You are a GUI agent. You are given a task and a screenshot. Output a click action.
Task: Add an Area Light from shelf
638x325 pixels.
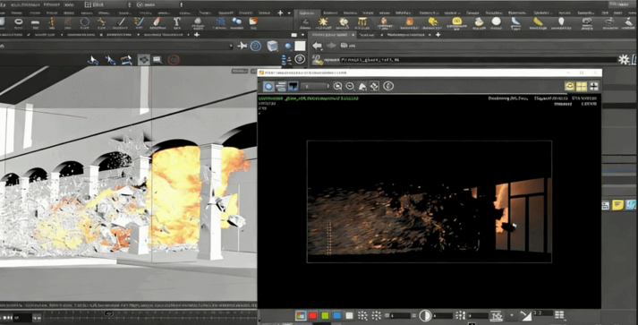362,22
